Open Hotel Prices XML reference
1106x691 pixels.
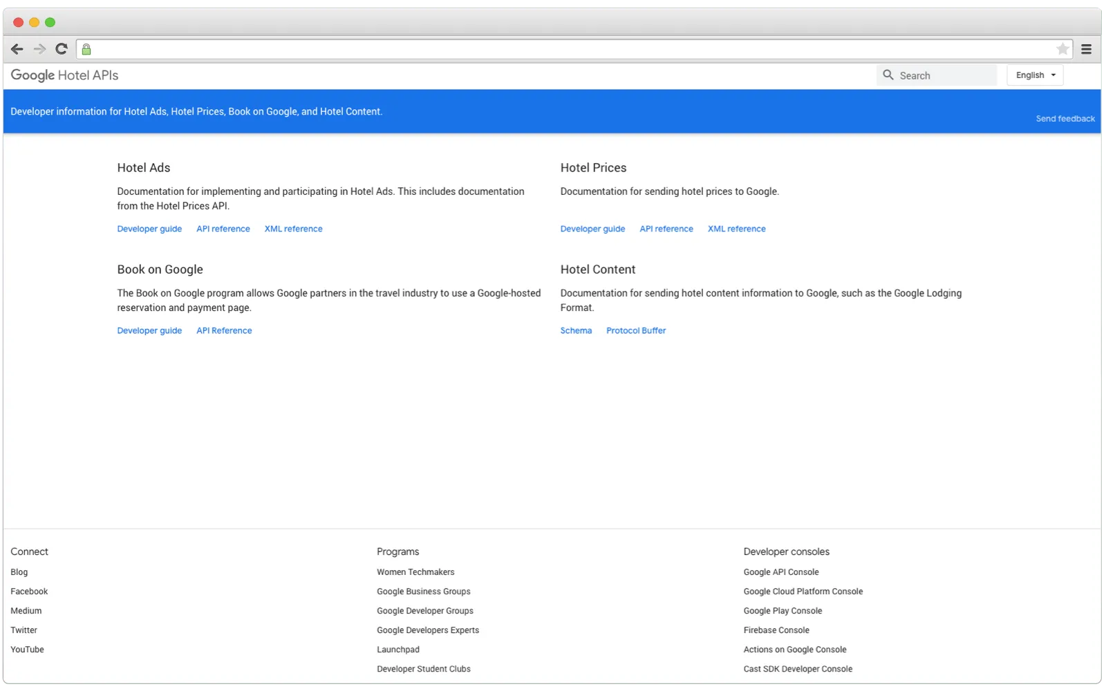736,229
